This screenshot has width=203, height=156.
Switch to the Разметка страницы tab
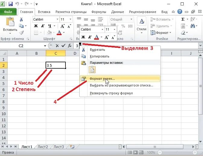point(71,12)
